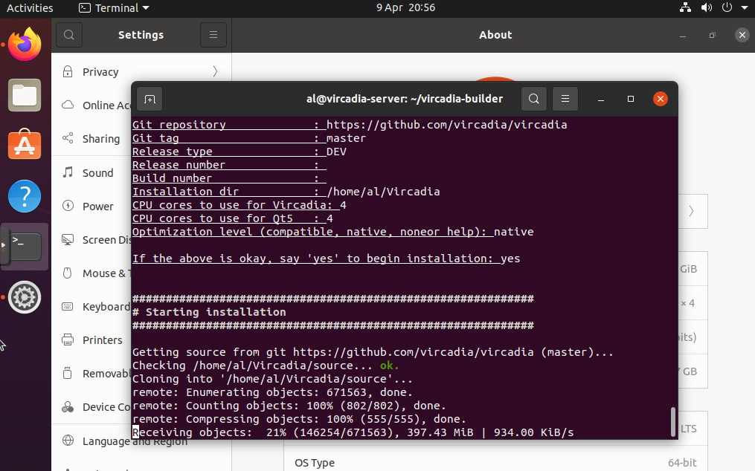Image resolution: width=755 pixels, height=471 pixels.
Task: Click the OS Type row in About
Action: pos(496,462)
